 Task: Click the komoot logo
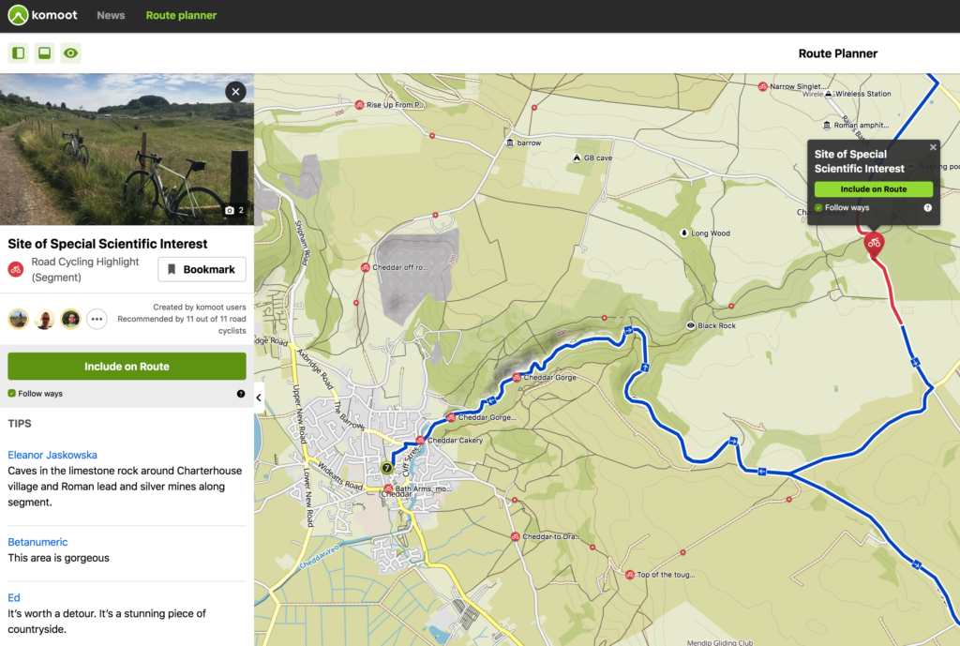coord(43,15)
